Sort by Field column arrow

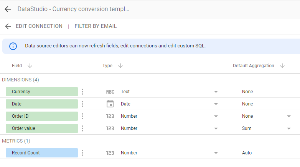pos(30,66)
